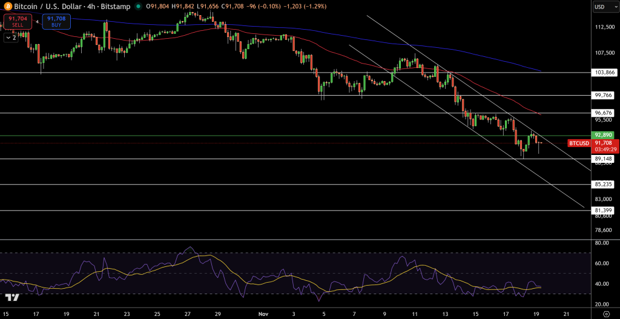Open chart settings gear icon
620x319 pixels.
click(607, 314)
